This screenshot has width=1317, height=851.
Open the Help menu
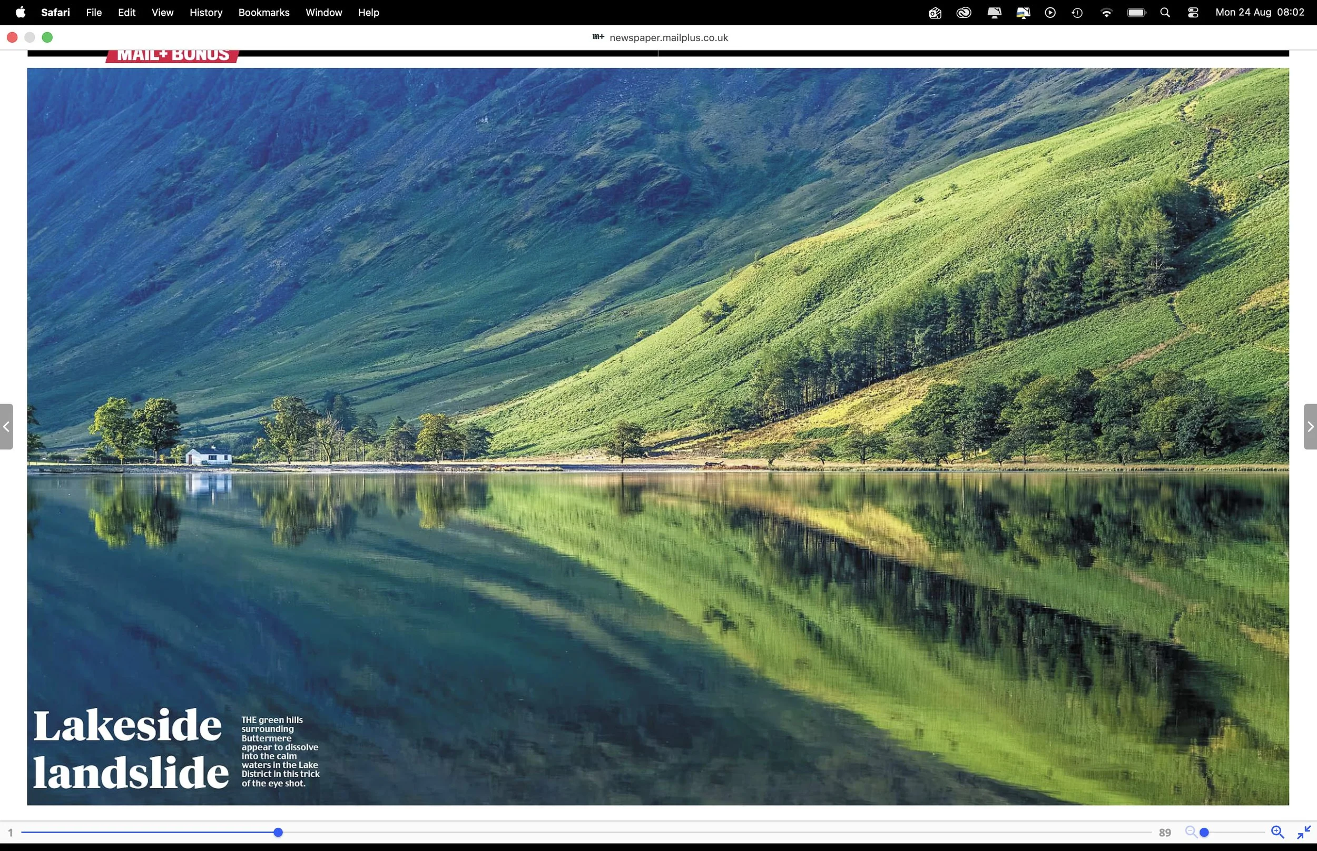click(x=369, y=12)
